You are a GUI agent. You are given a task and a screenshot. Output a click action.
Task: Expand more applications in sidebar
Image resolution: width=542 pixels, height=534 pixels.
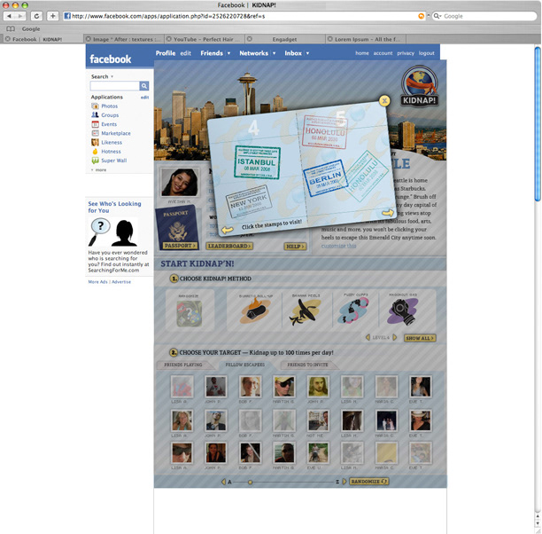[99, 170]
